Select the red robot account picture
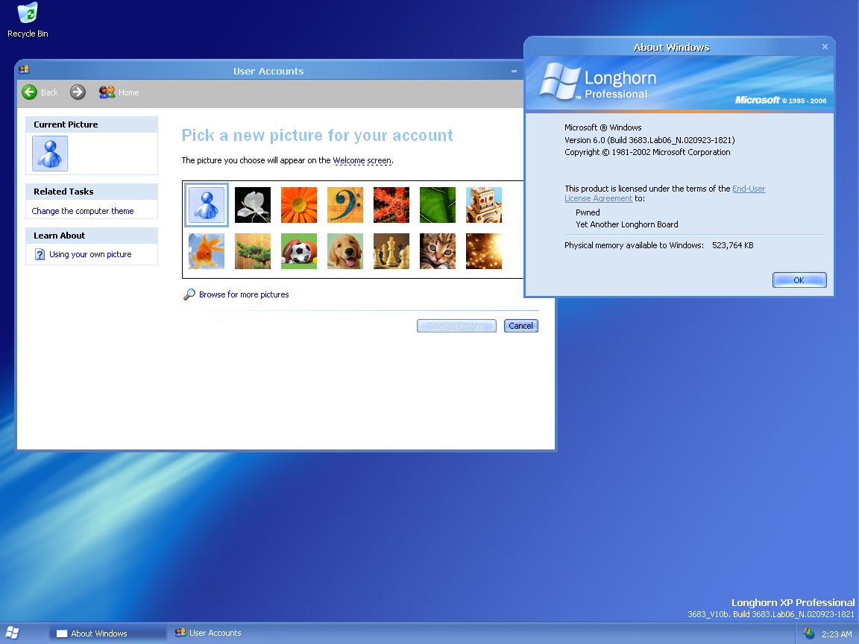 pos(484,205)
